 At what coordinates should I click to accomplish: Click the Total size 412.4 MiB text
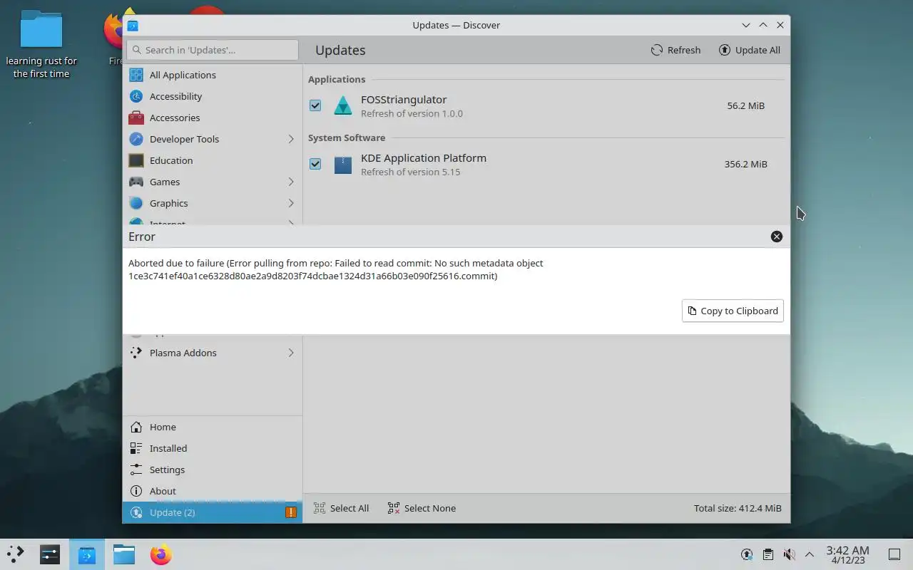pos(738,508)
